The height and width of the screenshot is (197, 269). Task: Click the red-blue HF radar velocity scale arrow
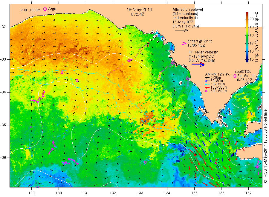pos(198,64)
